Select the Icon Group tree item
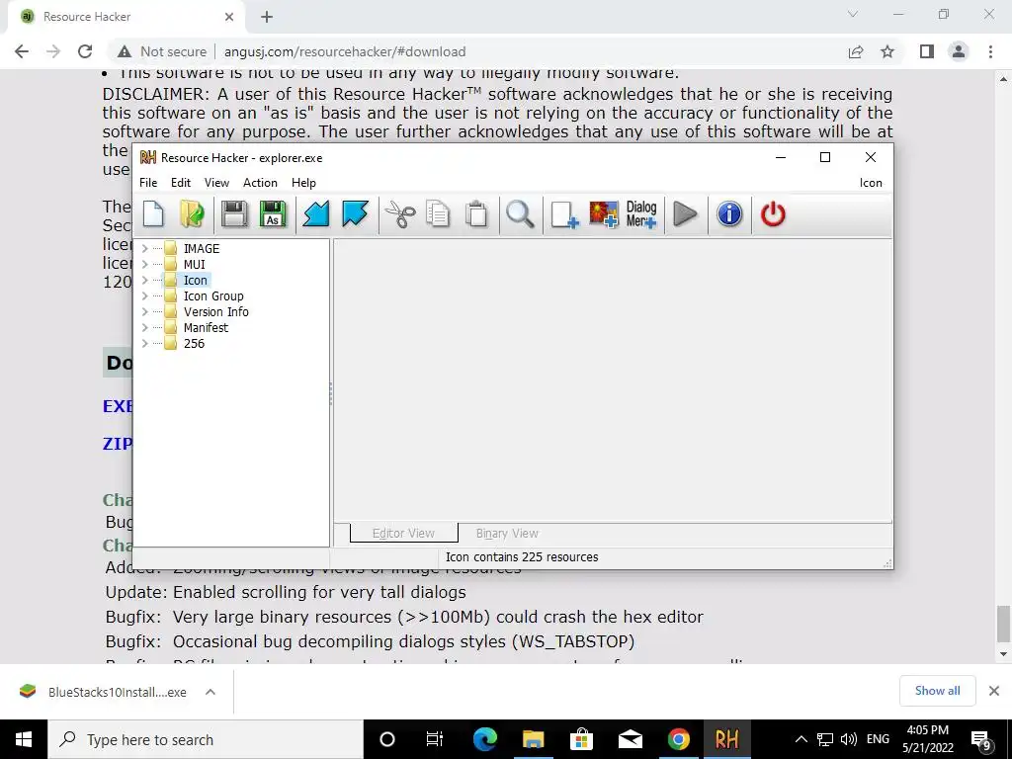 213,295
